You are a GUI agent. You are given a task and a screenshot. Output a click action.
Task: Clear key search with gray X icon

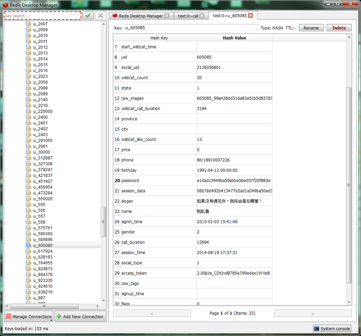[x=101, y=16]
